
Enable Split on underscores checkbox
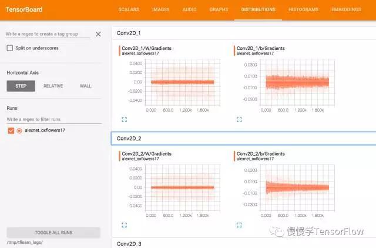(10, 48)
